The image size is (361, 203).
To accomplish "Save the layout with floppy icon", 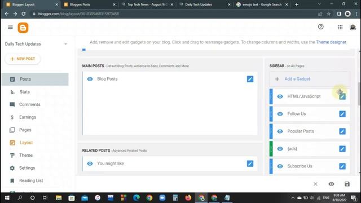I will (x=347, y=184).
